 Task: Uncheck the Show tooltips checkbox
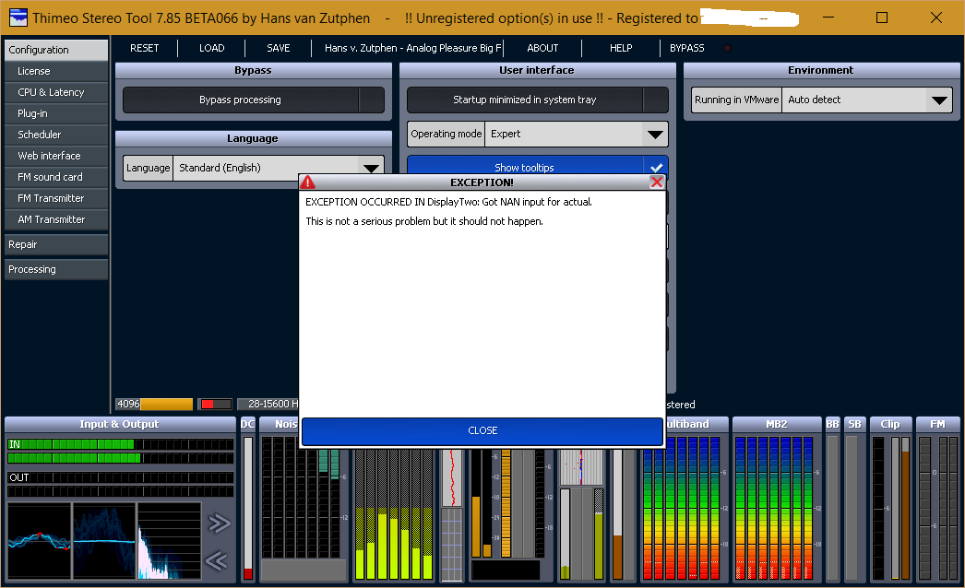tap(656, 168)
